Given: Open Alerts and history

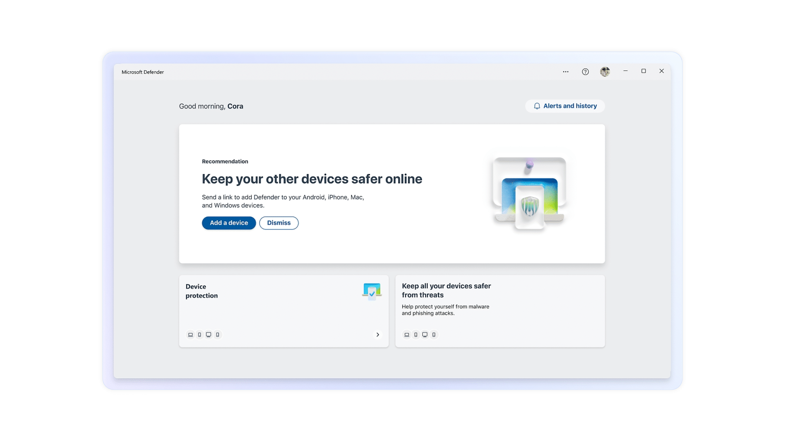Looking at the screenshot, I should click(565, 106).
